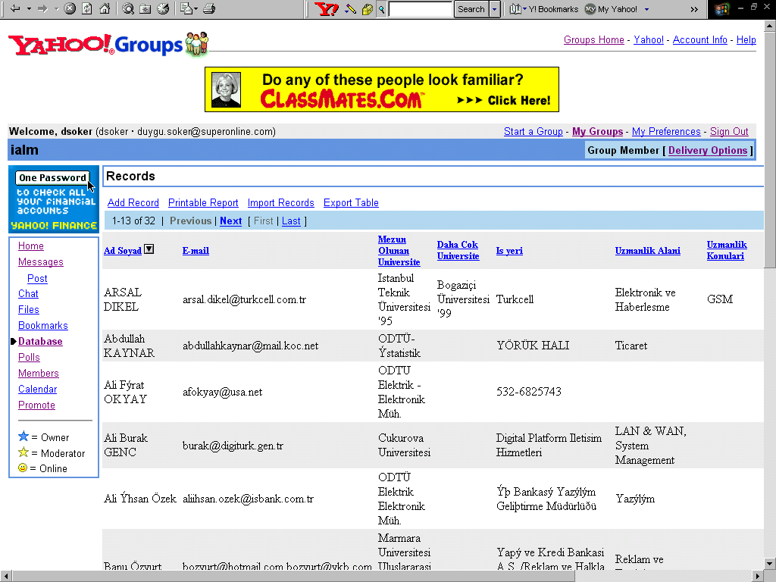Show more toolbar items with the double chevron
776x582 pixels.
[694, 9]
